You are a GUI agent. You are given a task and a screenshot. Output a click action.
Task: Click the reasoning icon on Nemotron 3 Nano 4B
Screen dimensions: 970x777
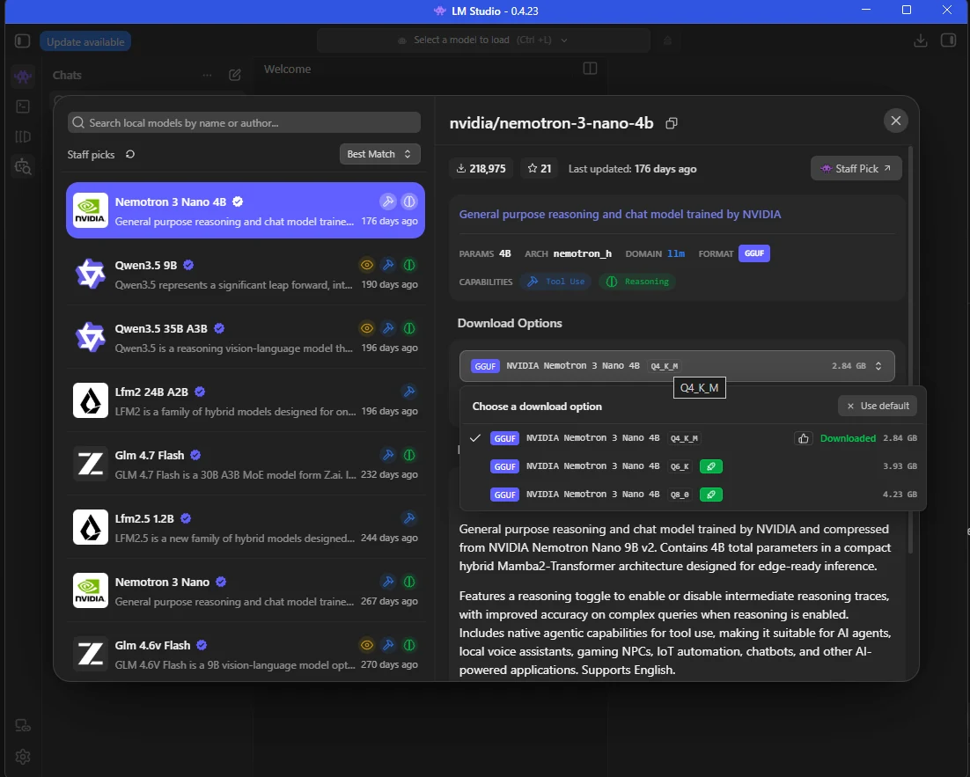click(409, 202)
